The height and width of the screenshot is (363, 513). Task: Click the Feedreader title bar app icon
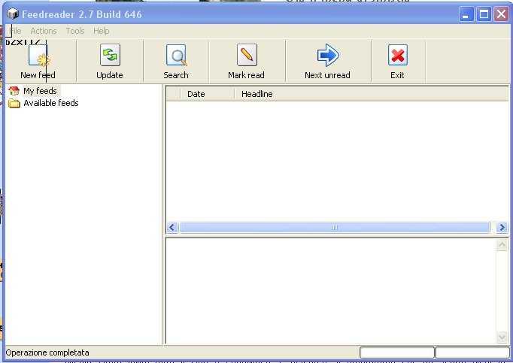coord(12,14)
